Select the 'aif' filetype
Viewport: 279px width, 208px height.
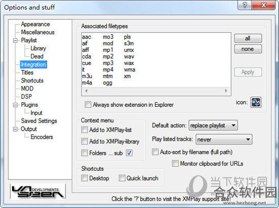click(85, 43)
